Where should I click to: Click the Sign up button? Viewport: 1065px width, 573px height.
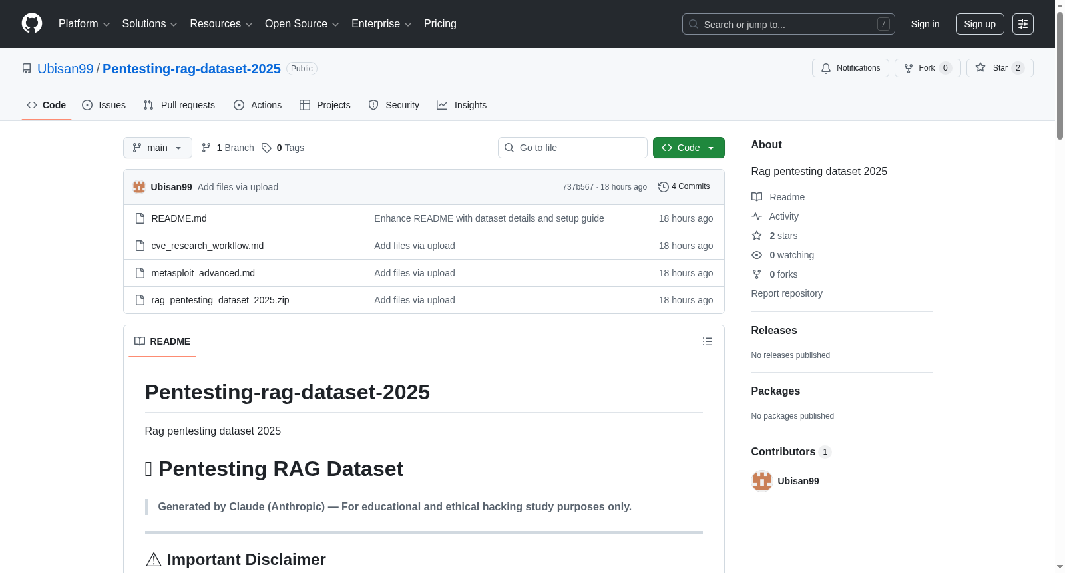[x=980, y=24]
